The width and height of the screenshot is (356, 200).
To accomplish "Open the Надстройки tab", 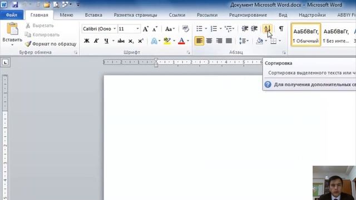I will [312, 15].
